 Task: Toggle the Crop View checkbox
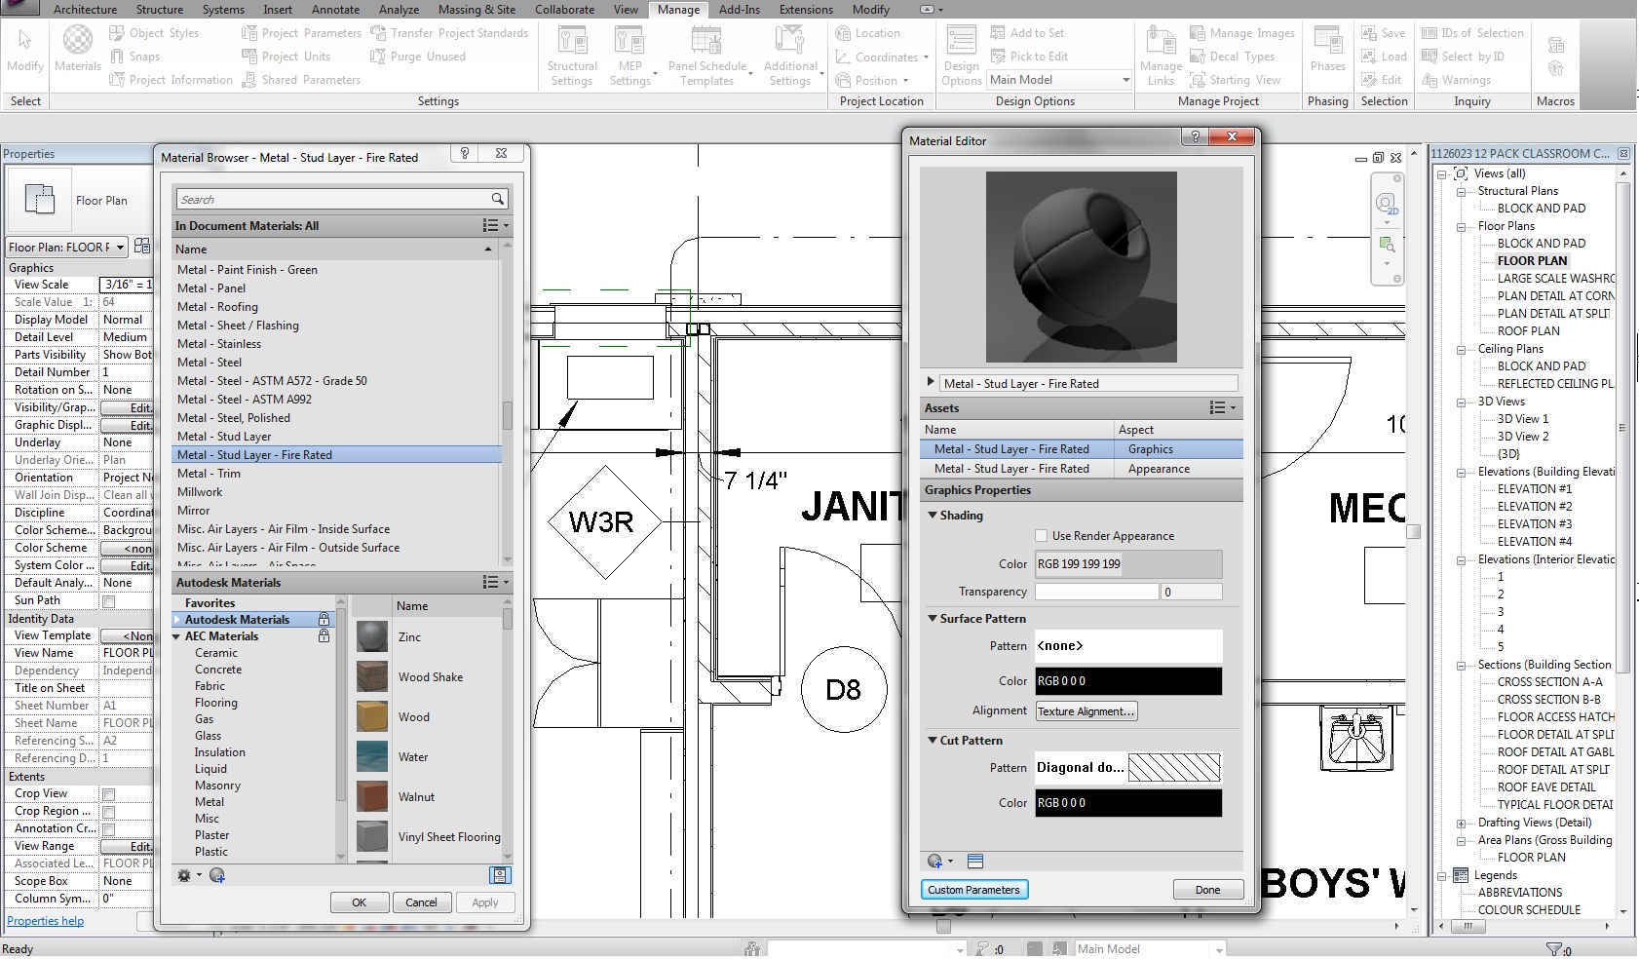click(x=109, y=794)
